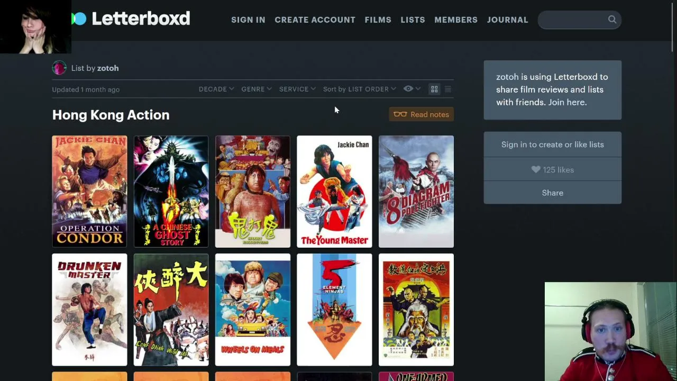Viewport: 677px width, 381px height.
Task: Go to the Journal section
Action: click(507, 20)
